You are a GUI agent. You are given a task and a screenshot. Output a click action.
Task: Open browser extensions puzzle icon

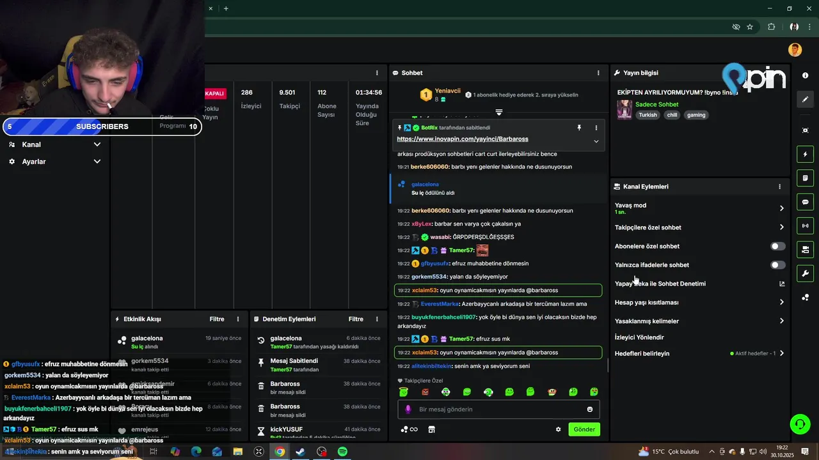[771, 27]
